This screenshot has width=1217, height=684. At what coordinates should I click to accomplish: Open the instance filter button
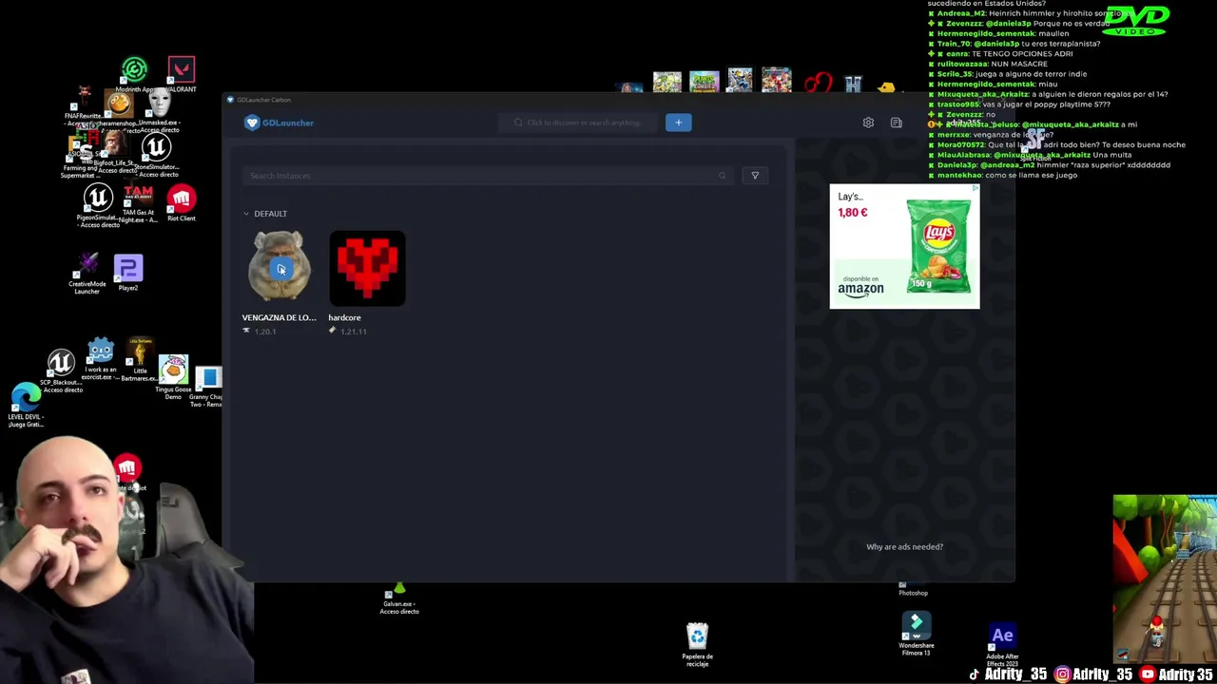pyautogui.click(x=755, y=176)
